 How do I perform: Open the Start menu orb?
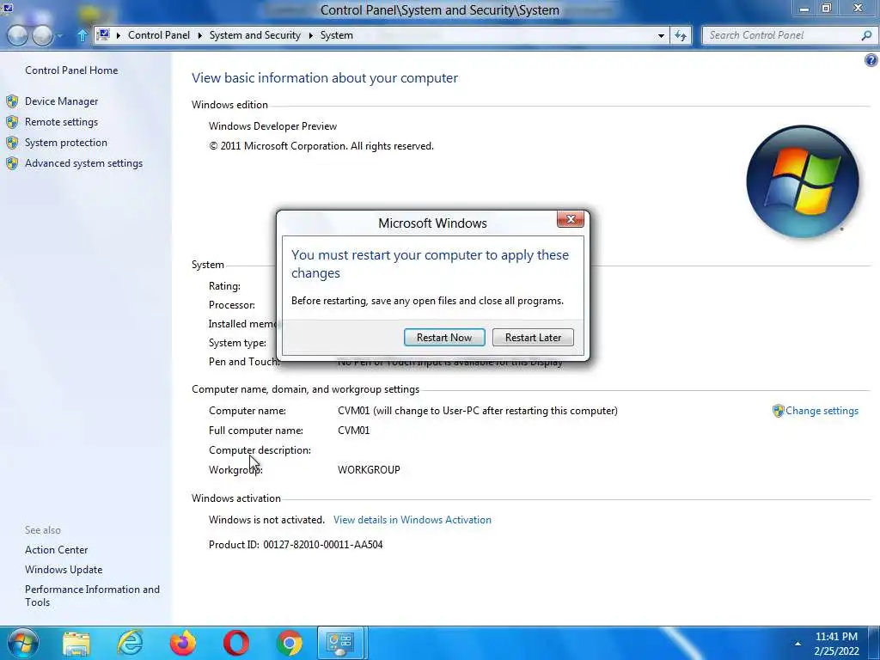(22, 643)
